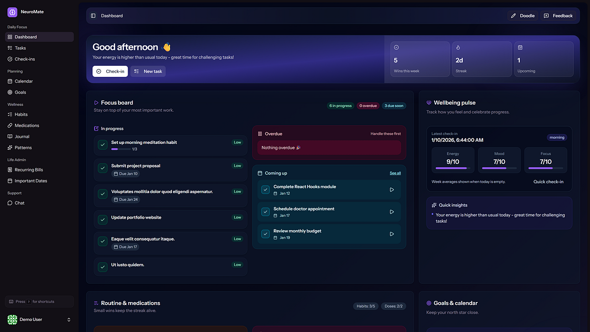This screenshot has height=332, width=590.
Task: Click the 6 in progress badge
Action: (341, 106)
